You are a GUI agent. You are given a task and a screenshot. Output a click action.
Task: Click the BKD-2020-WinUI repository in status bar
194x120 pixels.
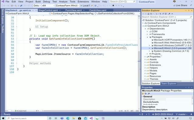click(162, 114)
